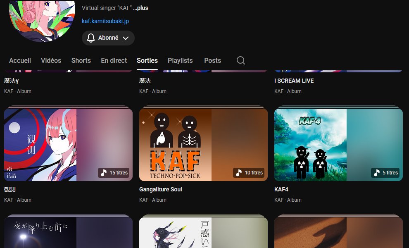
Task: Click KAF · Album under 魔法γ
Action: tap(18, 91)
